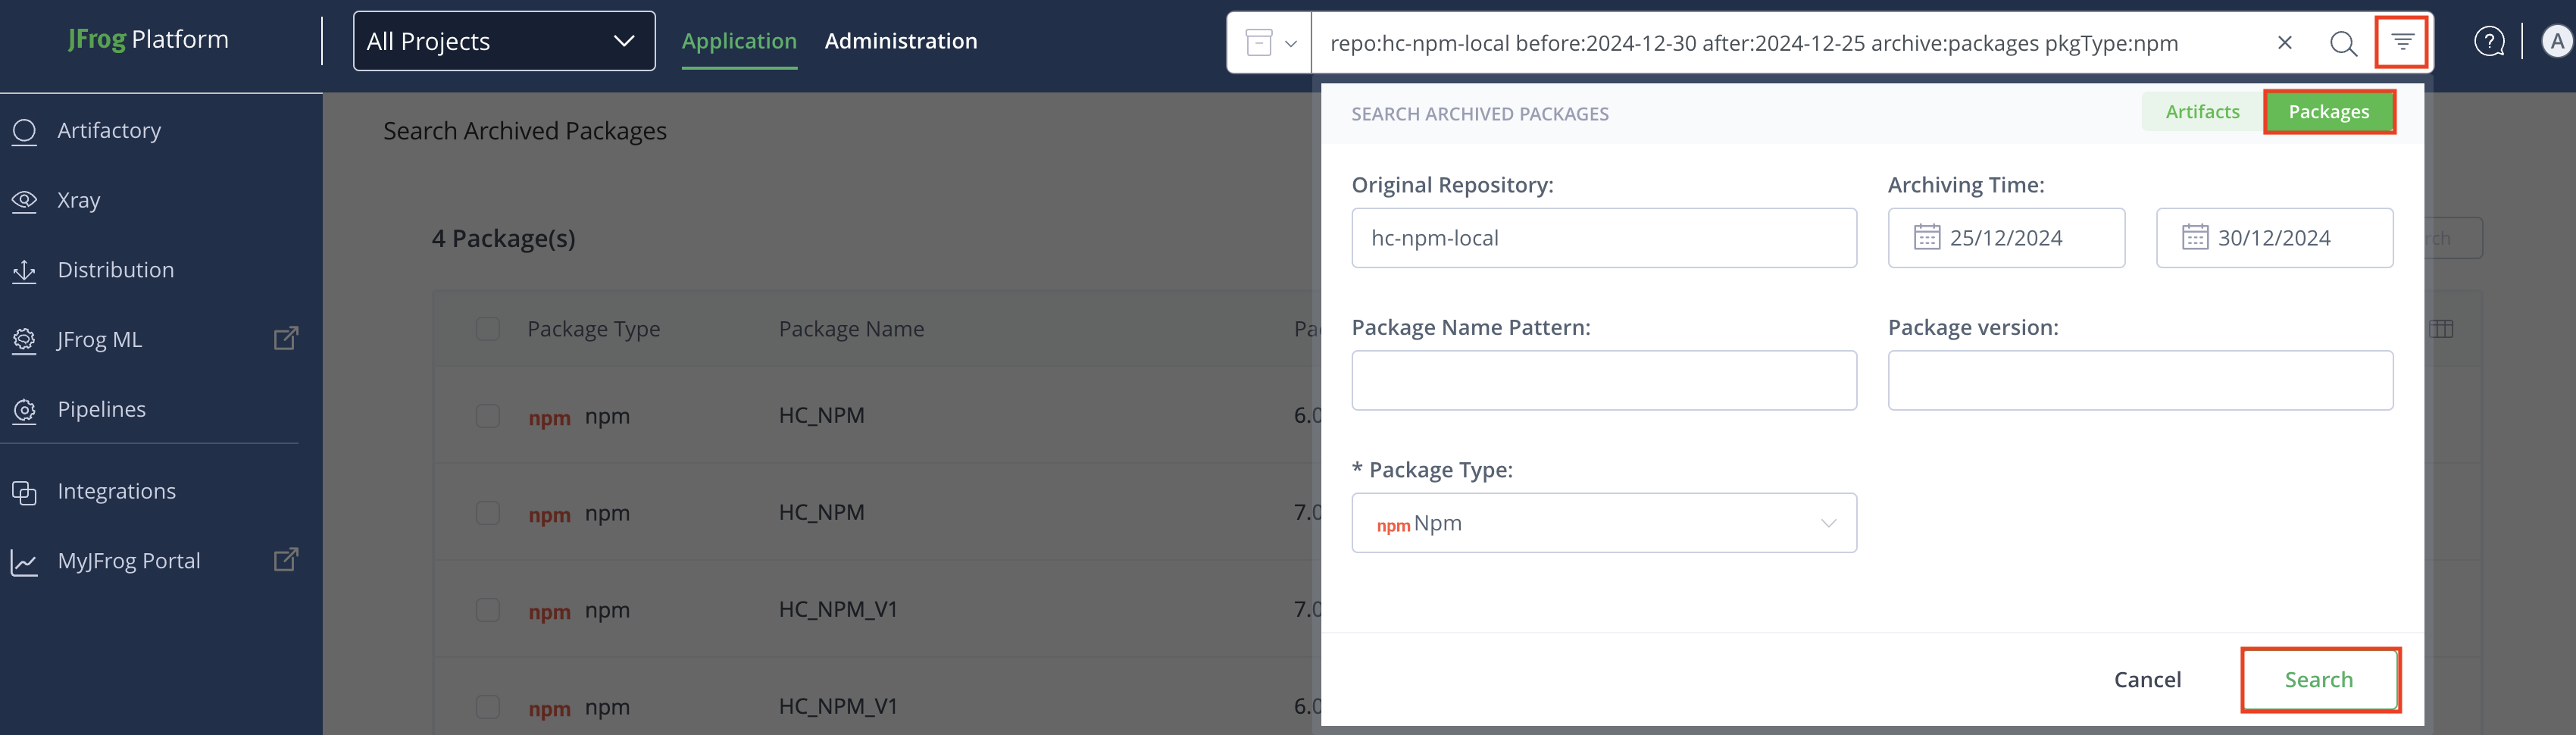The width and height of the screenshot is (2576, 735).
Task: Click the magnifier search icon
Action: tap(2343, 43)
